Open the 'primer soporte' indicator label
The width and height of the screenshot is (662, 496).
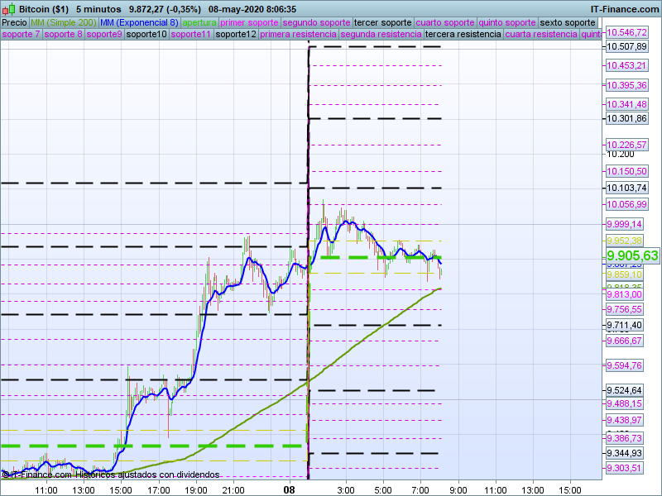coord(250,22)
